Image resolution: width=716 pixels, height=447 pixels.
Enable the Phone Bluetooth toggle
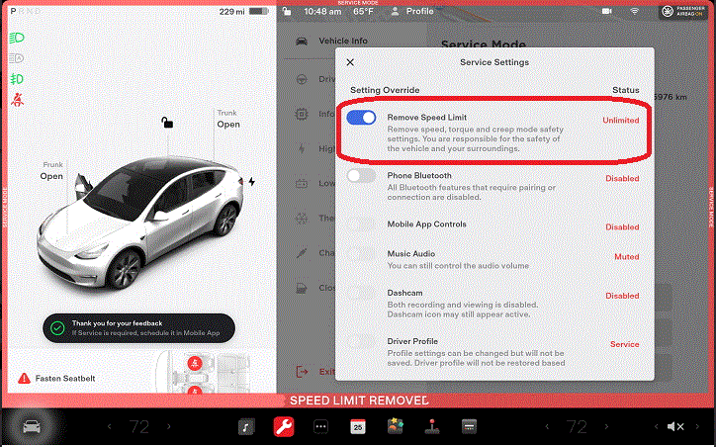click(362, 175)
